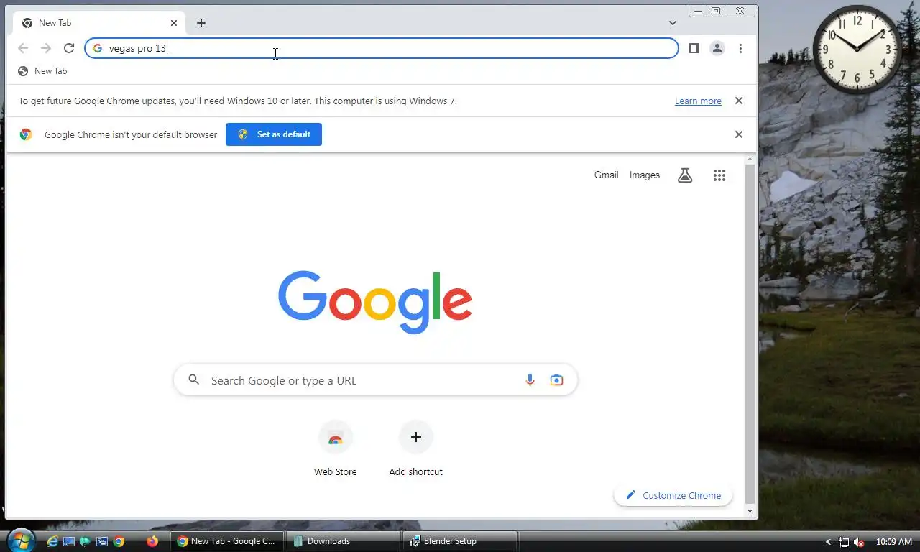Click the page scrollbar down arrow
Image resolution: width=920 pixels, height=552 pixels.
coord(750,511)
